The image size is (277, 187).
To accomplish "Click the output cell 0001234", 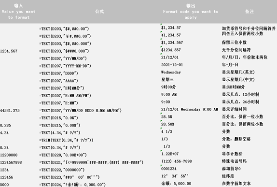I will point(169,169).
